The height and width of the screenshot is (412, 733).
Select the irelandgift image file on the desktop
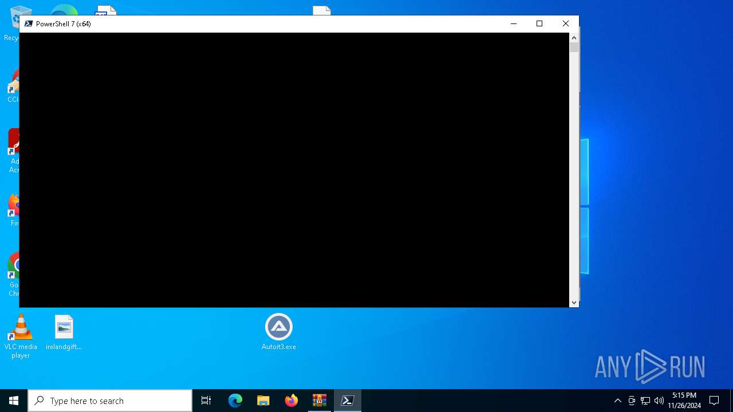pyautogui.click(x=64, y=332)
